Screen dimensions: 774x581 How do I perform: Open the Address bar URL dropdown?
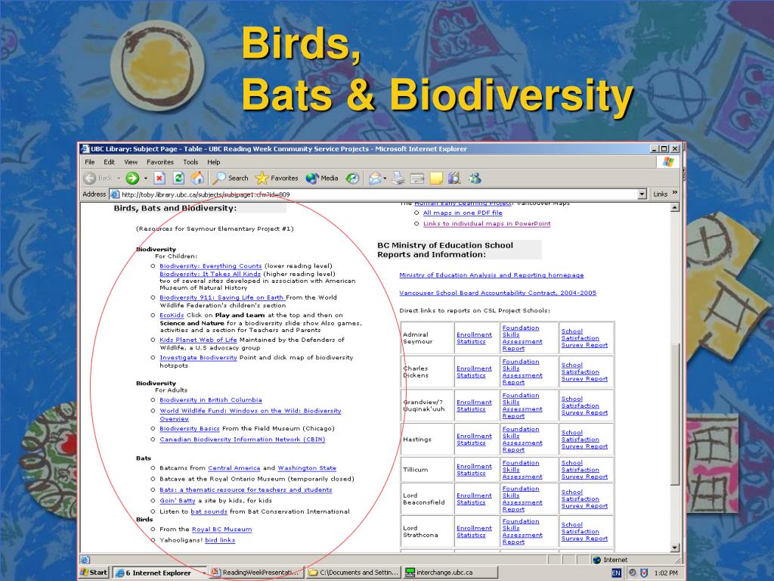click(642, 194)
